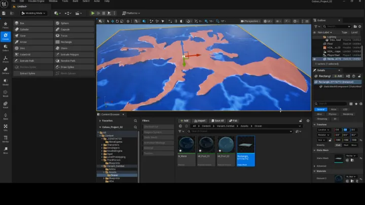Set Mobility to Movable

(x=354, y=145)
